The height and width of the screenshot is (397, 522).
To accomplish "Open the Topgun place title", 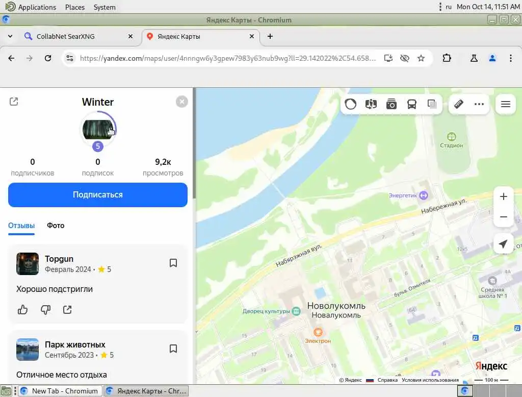I will pyautogui.click(x=59, y=259).
